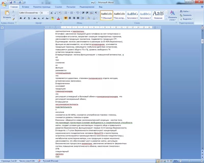This screenshot has height=163, width=204.
Task: Click zoom in plus button
Action: tap(202, 161)
